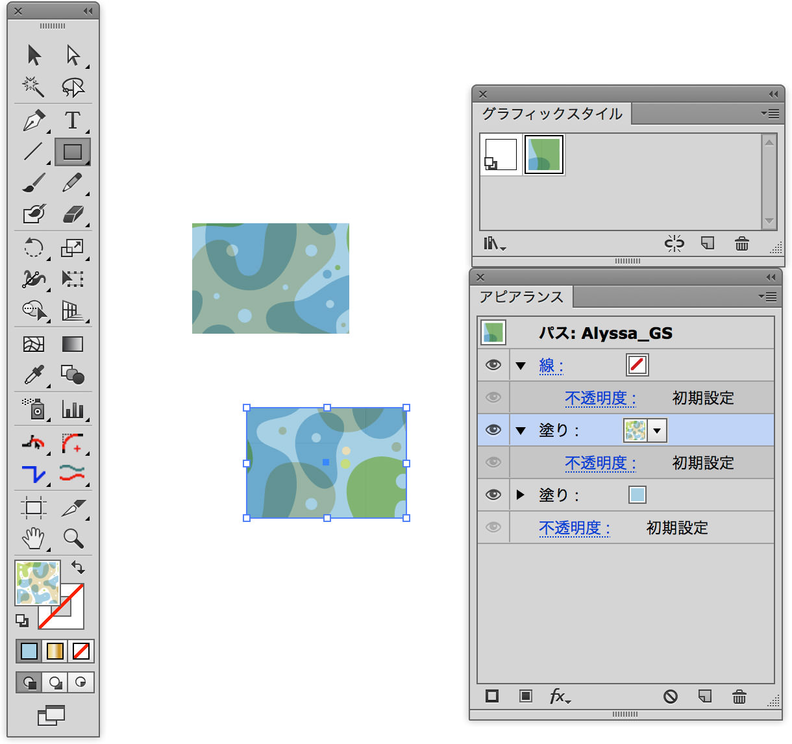The height and width of the screenshot is (744, 792).
Task: Open pattern fill's 不透明度 opacity link
Action: (x=600, y=463)
